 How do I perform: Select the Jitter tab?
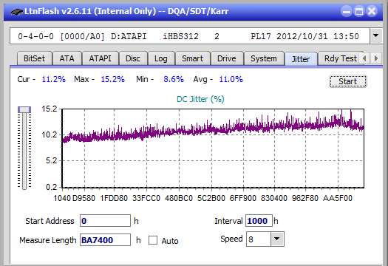[x=301, y=59]
